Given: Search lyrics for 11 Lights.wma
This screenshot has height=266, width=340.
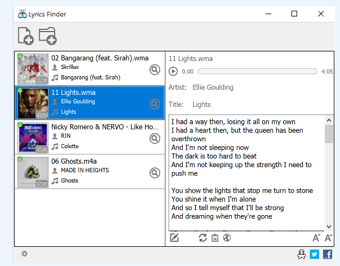Looking at the screenshot, I should click(x=155, y=104).
